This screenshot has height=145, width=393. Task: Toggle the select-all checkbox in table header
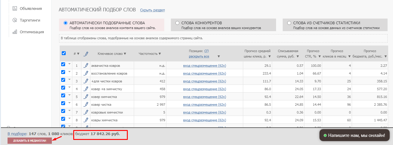pyautogui.click(x=64, y=53)
